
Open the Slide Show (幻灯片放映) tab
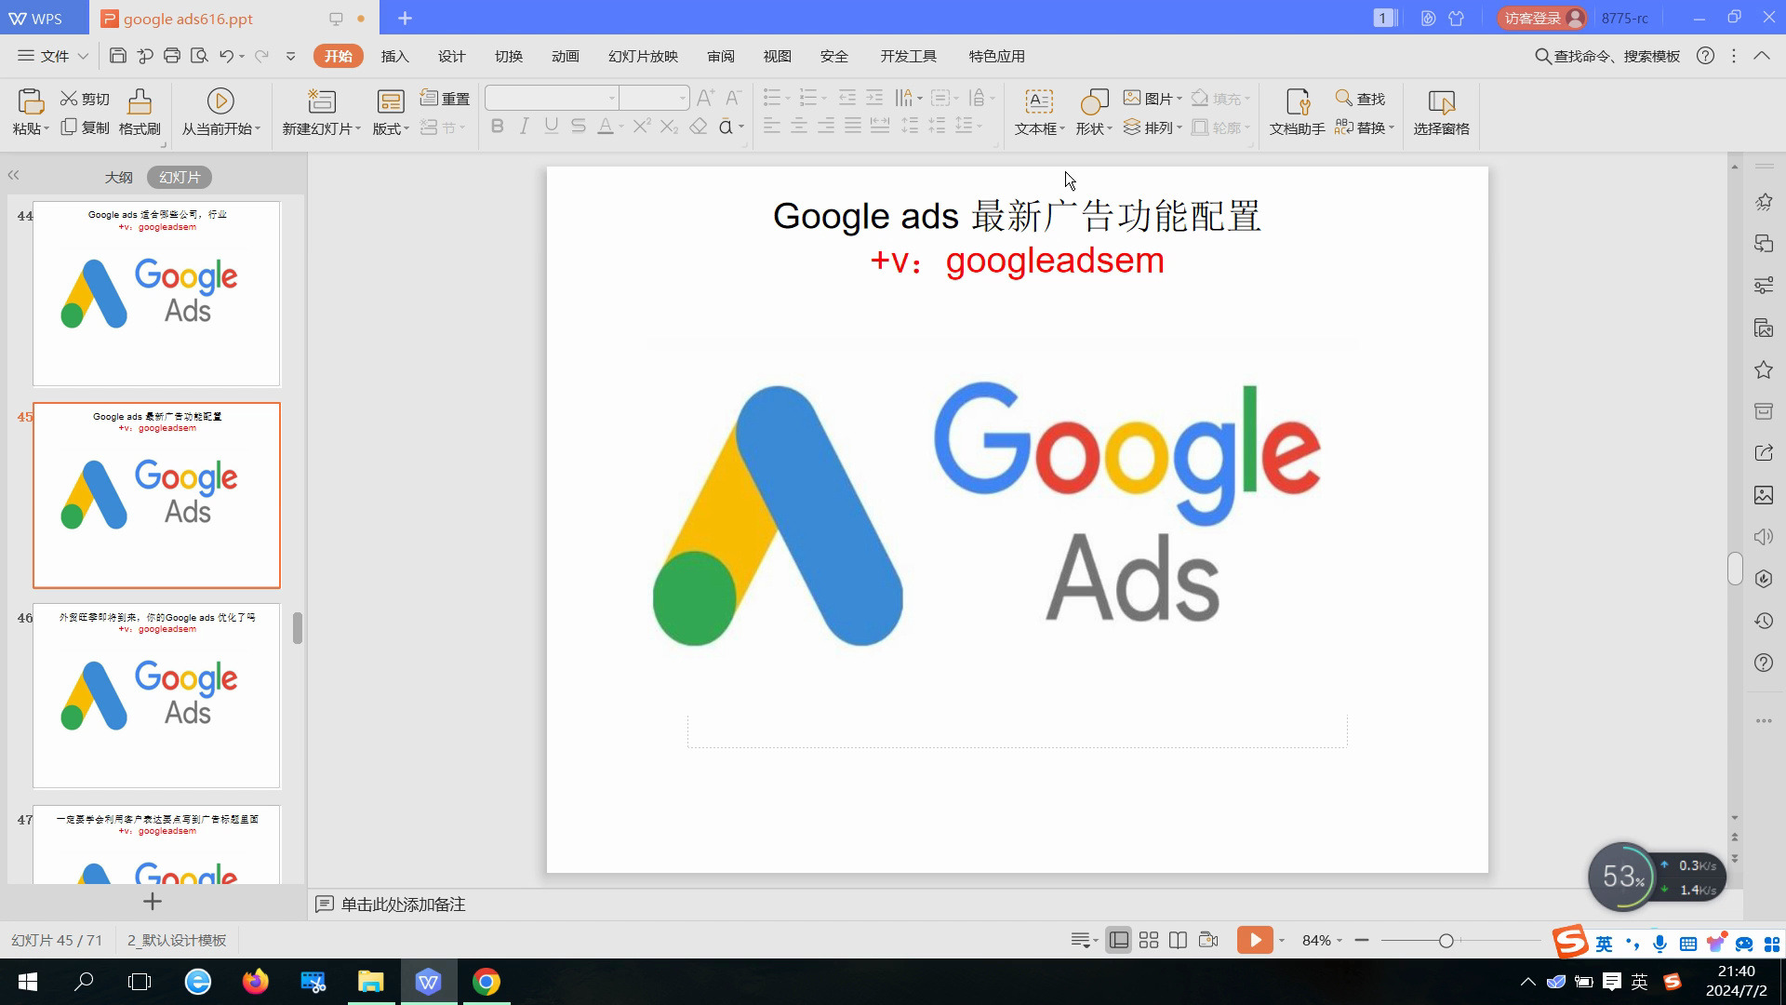pos(643,56)
